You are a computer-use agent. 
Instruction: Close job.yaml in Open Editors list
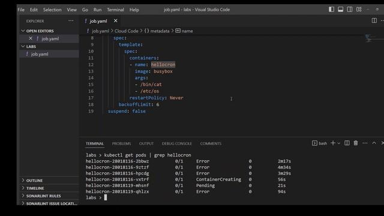tap(31, 38)
